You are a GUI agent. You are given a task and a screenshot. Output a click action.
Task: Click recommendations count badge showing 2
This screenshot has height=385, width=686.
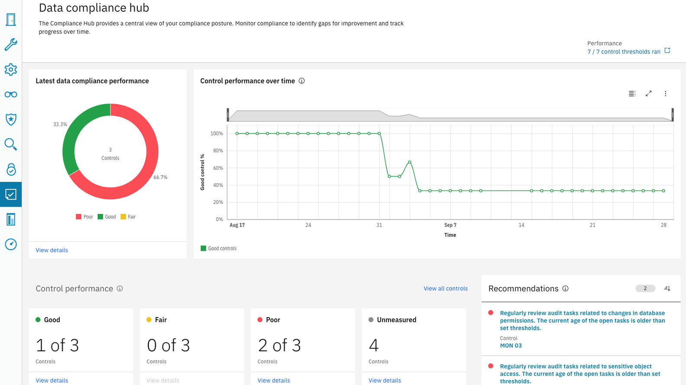pos(645,288)
